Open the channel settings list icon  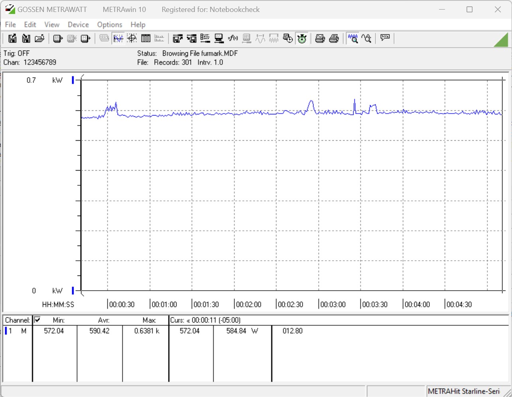tap(205, 38)
